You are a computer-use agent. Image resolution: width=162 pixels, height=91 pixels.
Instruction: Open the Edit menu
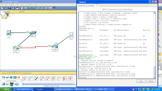click(x=6, y=5)
